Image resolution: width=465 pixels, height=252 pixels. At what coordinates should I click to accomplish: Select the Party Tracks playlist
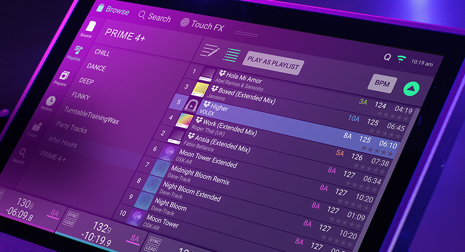(x=71, y=127)
